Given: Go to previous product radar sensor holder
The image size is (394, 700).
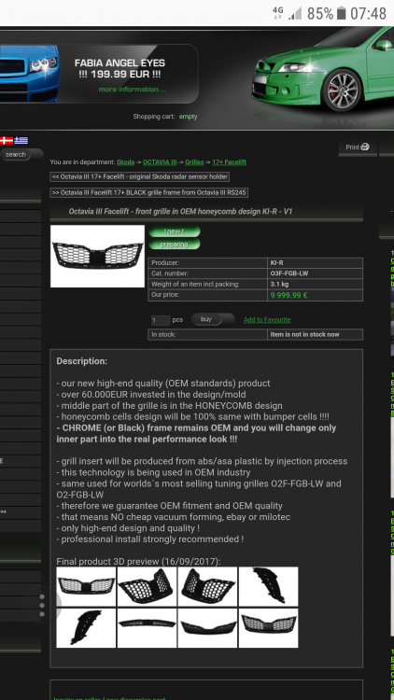Looking at the screenshot, I should [x=140, y=176].
